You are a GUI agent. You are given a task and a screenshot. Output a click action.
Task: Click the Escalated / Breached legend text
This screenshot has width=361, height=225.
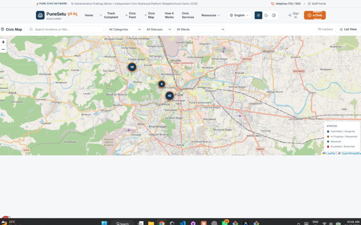343,147
